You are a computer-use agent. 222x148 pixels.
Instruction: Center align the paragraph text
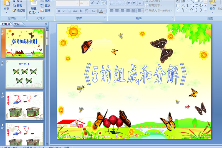(117, 11)
